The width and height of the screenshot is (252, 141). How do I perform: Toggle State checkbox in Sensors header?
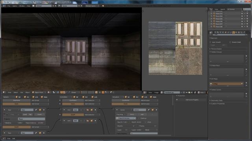pyautogui.click(x=42, y=97)
